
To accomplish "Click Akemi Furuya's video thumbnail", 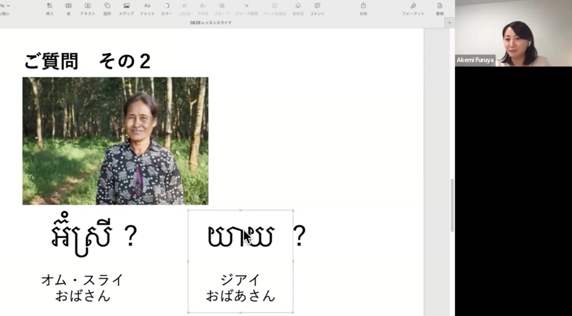I will coord(513,33).
